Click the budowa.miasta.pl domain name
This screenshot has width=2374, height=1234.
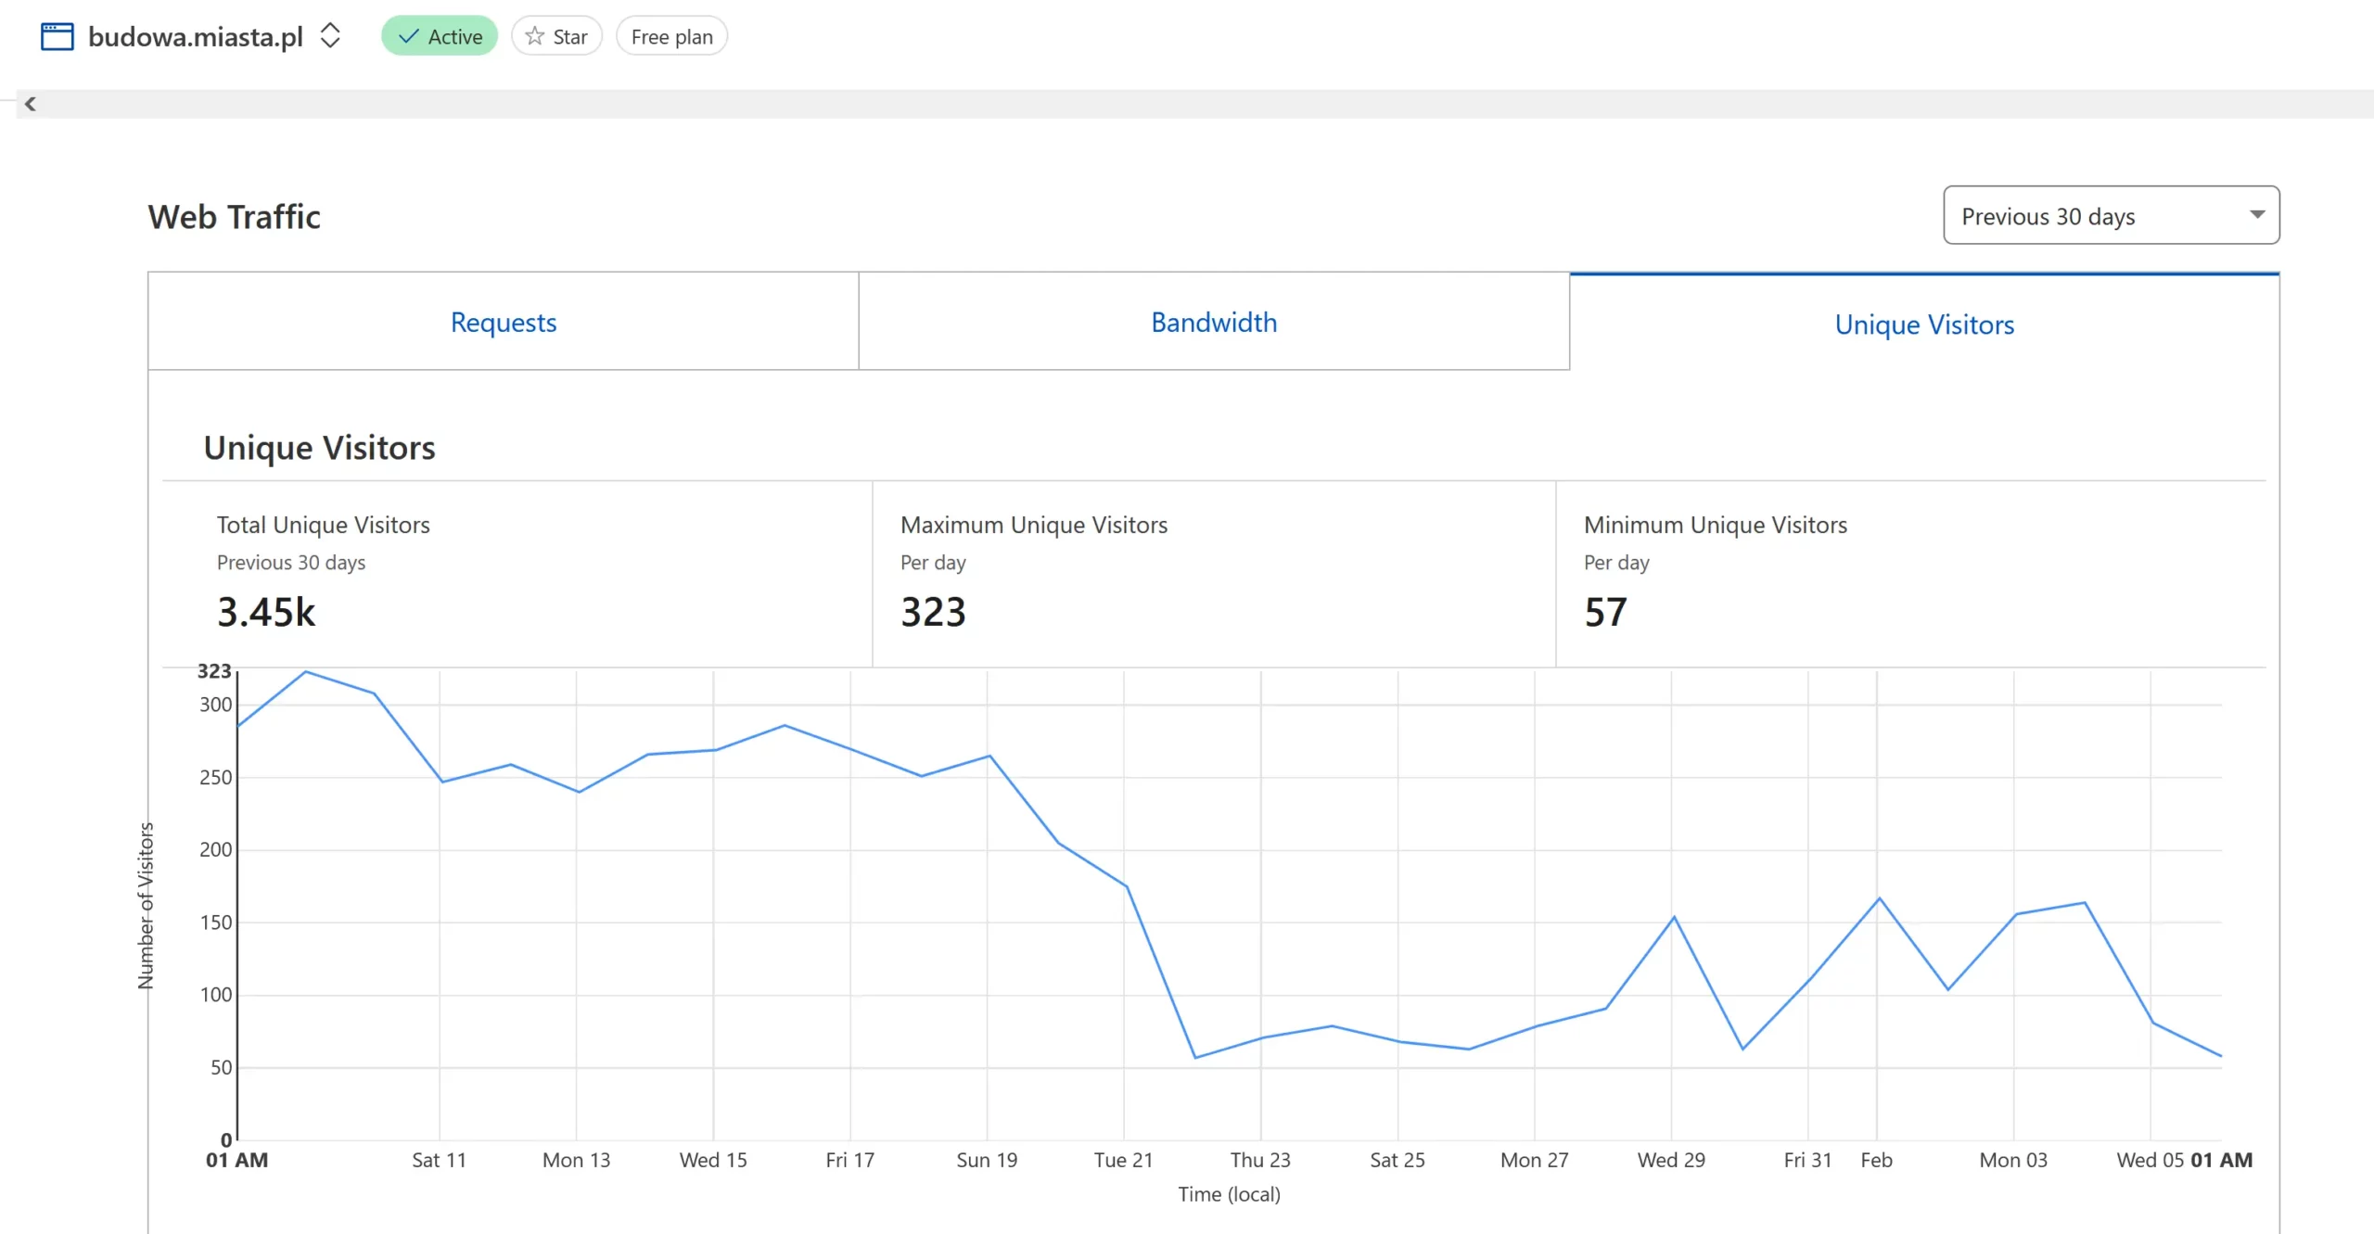(196, 36)
